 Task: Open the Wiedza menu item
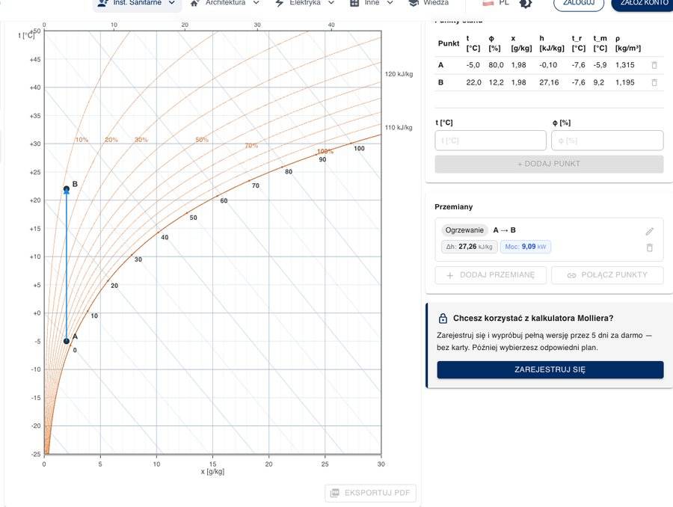(x=428, y=4)
